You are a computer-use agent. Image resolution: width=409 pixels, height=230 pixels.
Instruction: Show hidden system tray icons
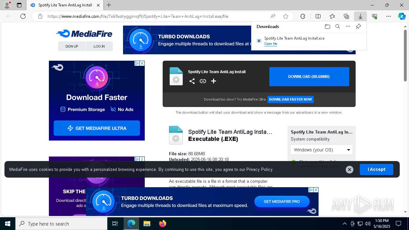tap(344, 224)
